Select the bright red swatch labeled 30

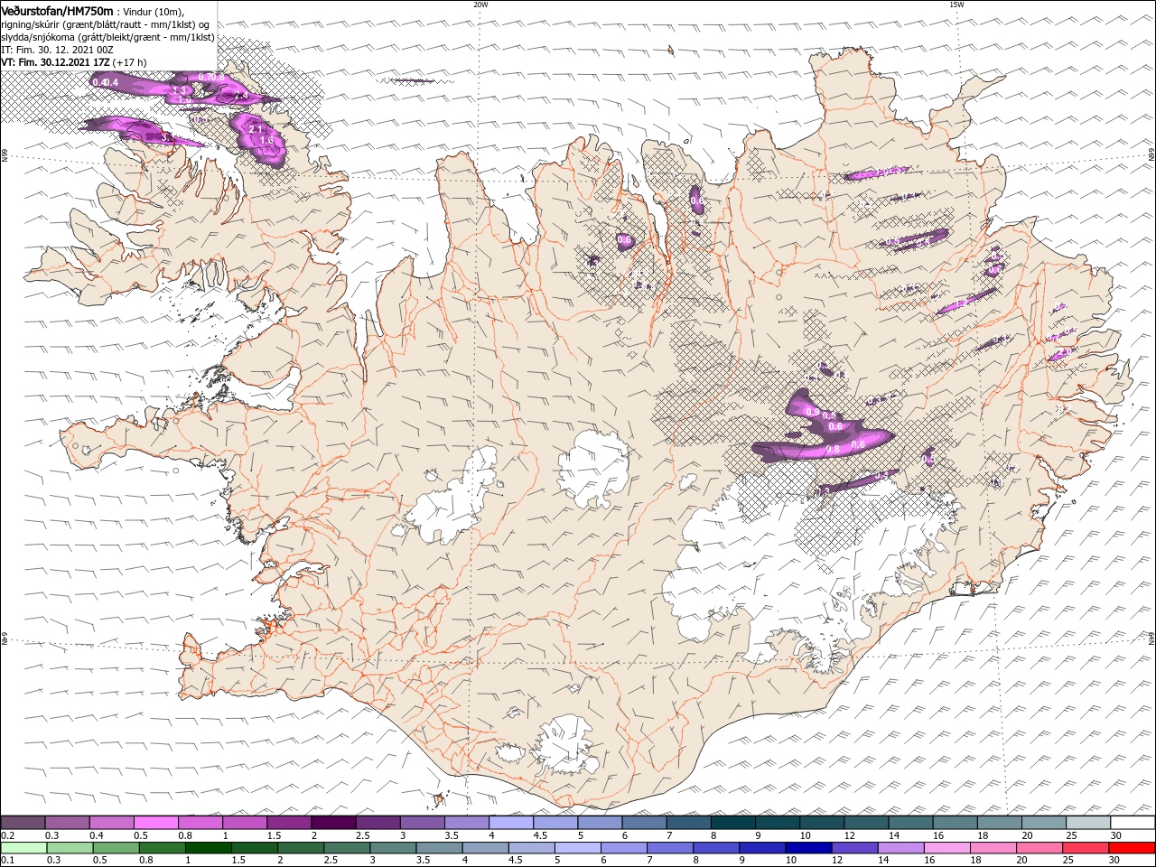1133,848
